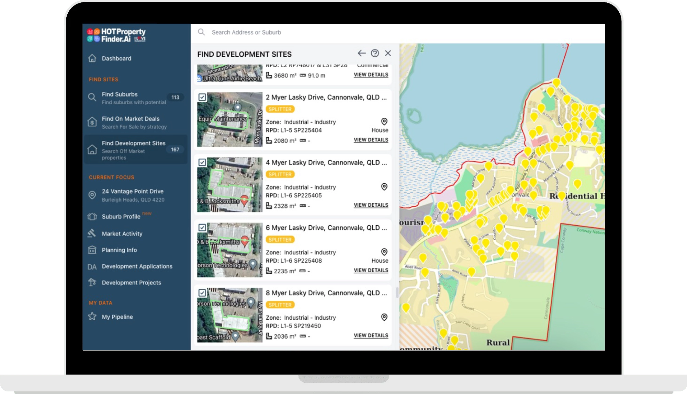The image size is (687, 412).
Task: Click the Market Activity gavel icon
Action: click(92, 233)
